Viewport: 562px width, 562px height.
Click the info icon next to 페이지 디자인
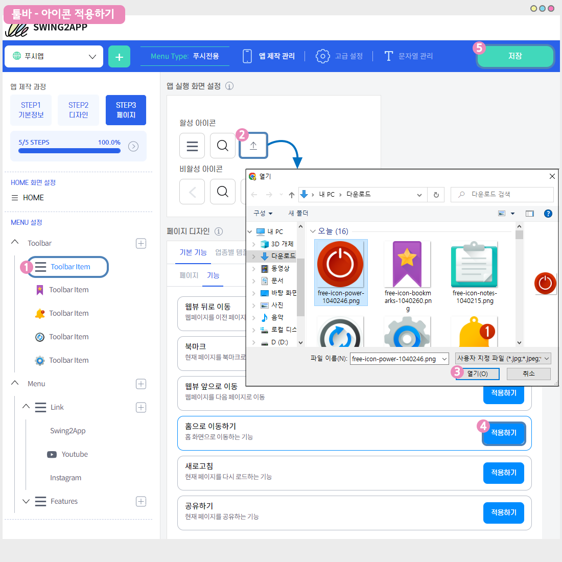[219, 231]
